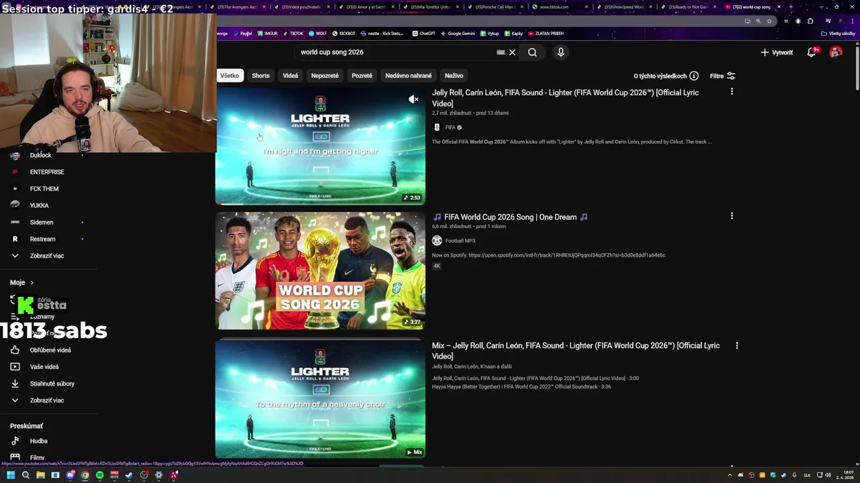Open 'O týchto výsledkoch' info

pyautogui.click(x=666, y=76)
